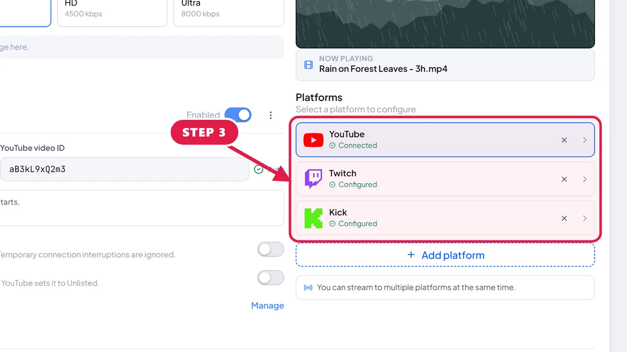Remove the Kick platform with X
This screenshot has height=352, width=627.
(564, 218)
